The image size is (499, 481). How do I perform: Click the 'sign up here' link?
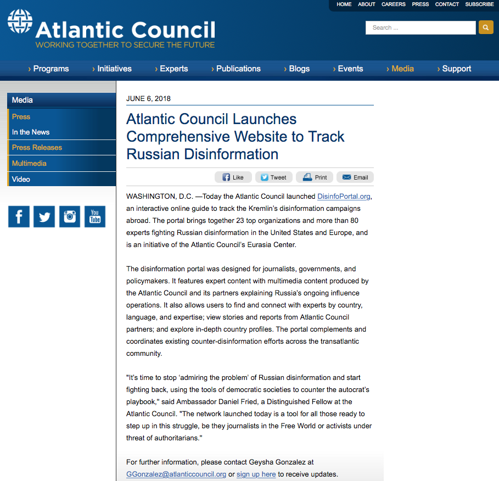click(256, 474)
